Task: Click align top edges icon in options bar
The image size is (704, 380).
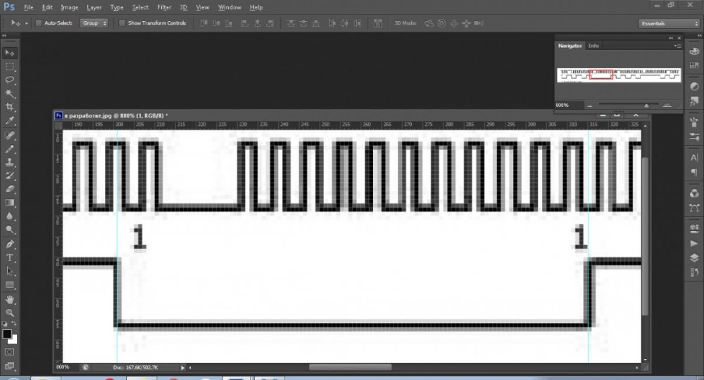Action: click(x=203, y=23)
